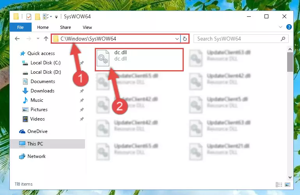Select Quick access in the navigation pane
Viewport: 300px width, 195px height.
41,53
